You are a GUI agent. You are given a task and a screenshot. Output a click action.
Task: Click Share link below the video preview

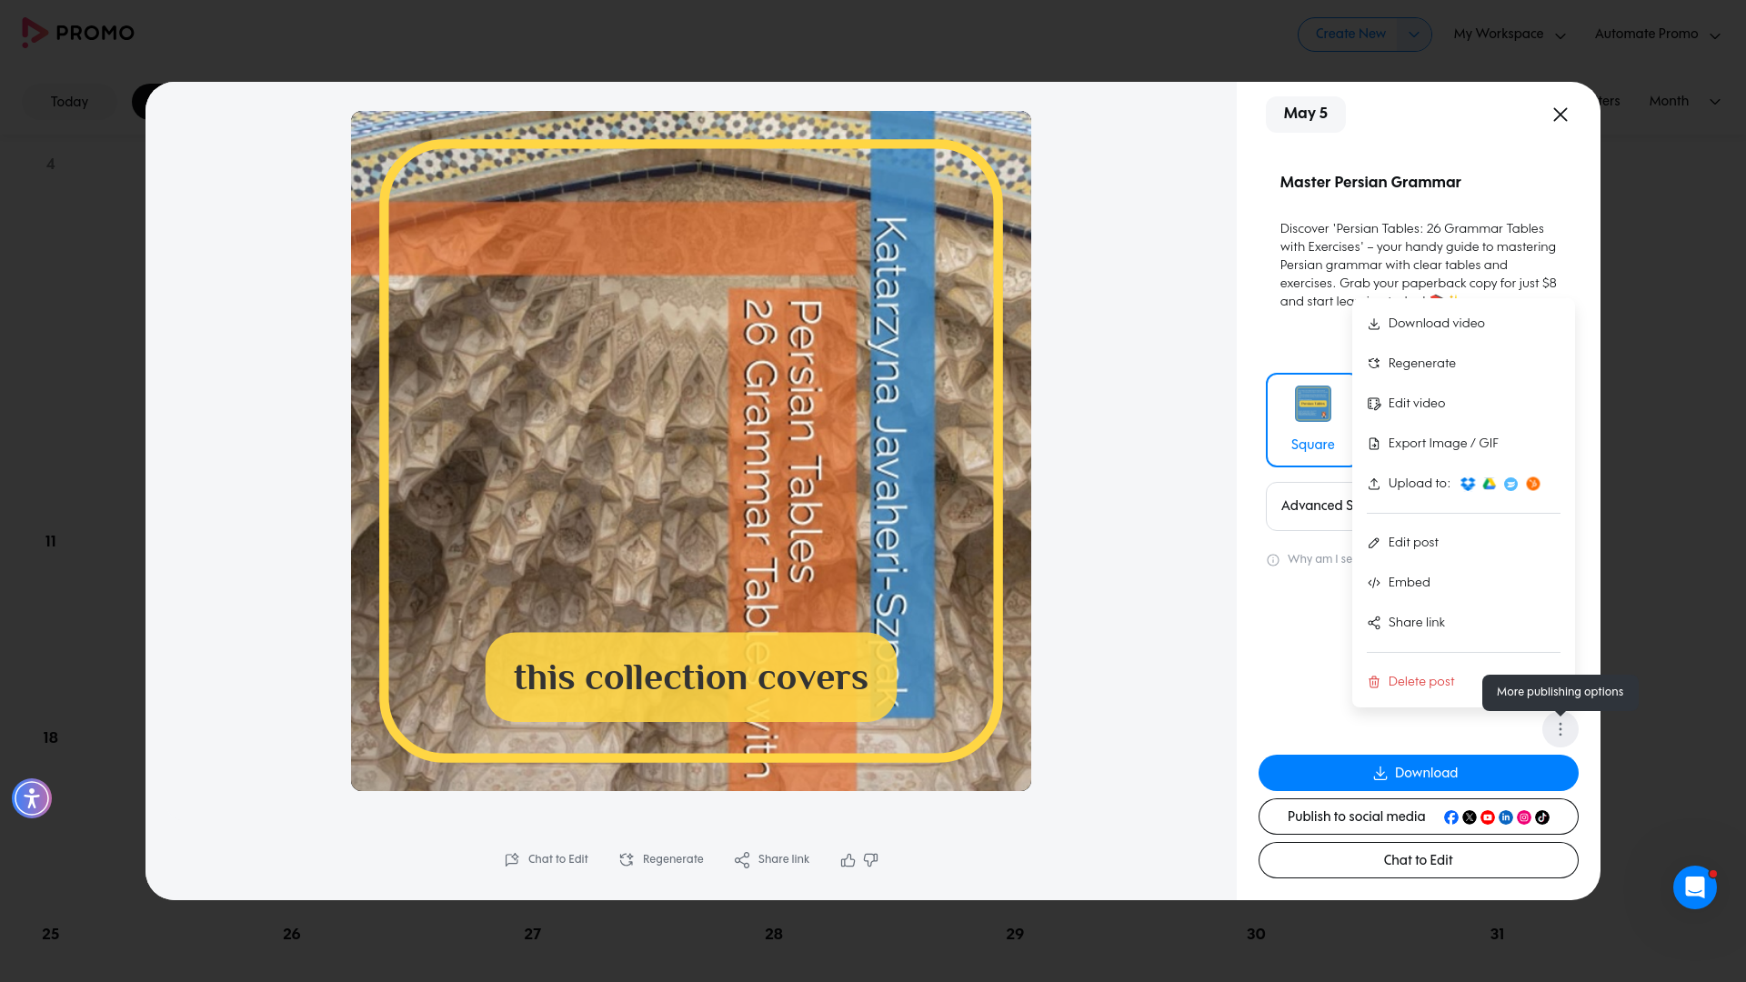point(772,860)
